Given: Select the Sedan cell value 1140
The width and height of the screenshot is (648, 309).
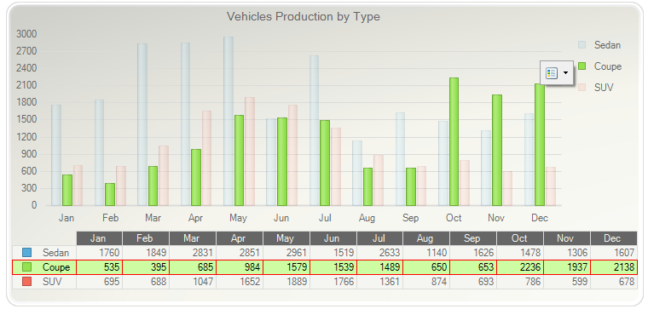Looking at the screenshot, I should pos(426,253).
